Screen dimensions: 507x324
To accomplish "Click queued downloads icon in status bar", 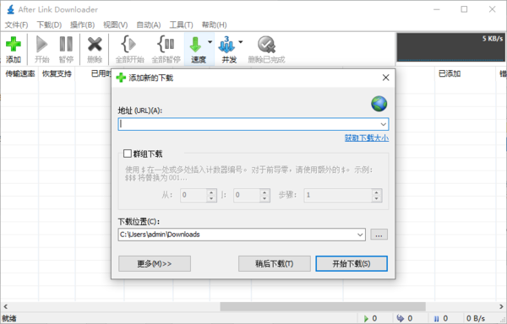I will tap(401, 318).
